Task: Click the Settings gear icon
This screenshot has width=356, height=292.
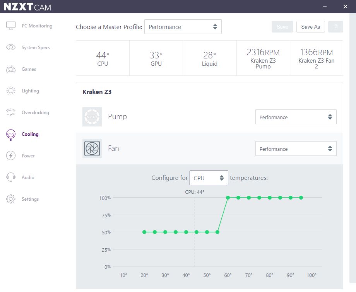Action: 11,199
